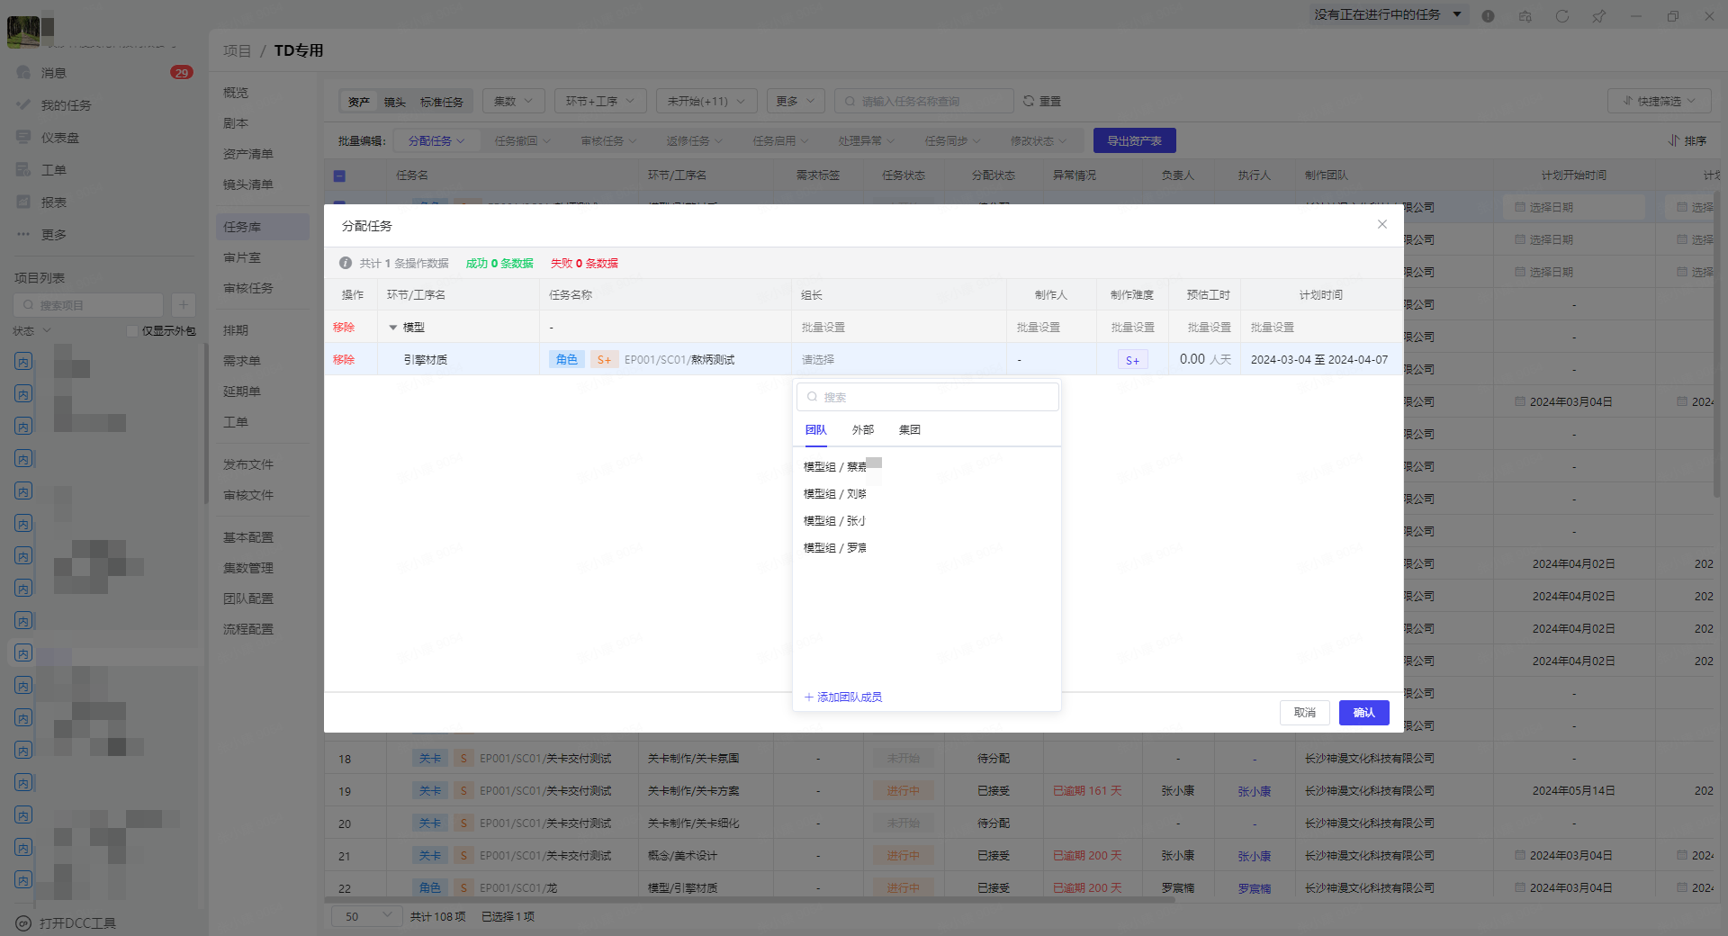Click the 添加团队成员 link
Viewport: 1728px width, 936px height.
point(843,697)
